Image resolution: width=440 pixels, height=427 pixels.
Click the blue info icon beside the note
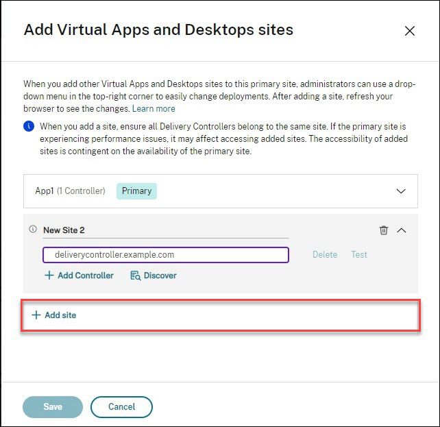(29, 127)
